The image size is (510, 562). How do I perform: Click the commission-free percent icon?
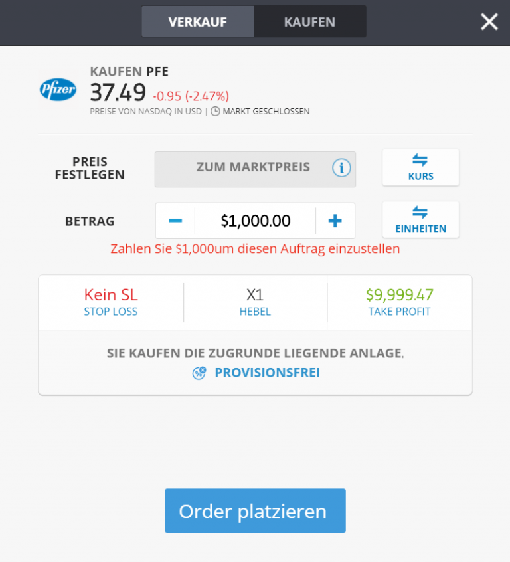[199, 373]
